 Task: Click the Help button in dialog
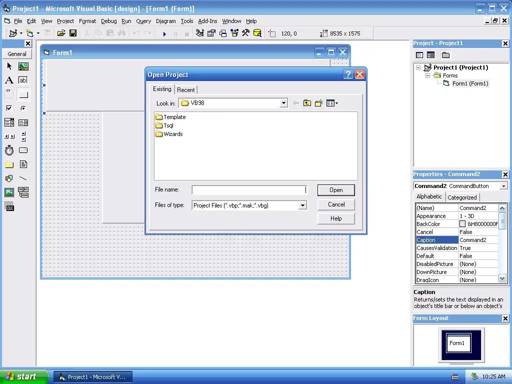point(336,218)
